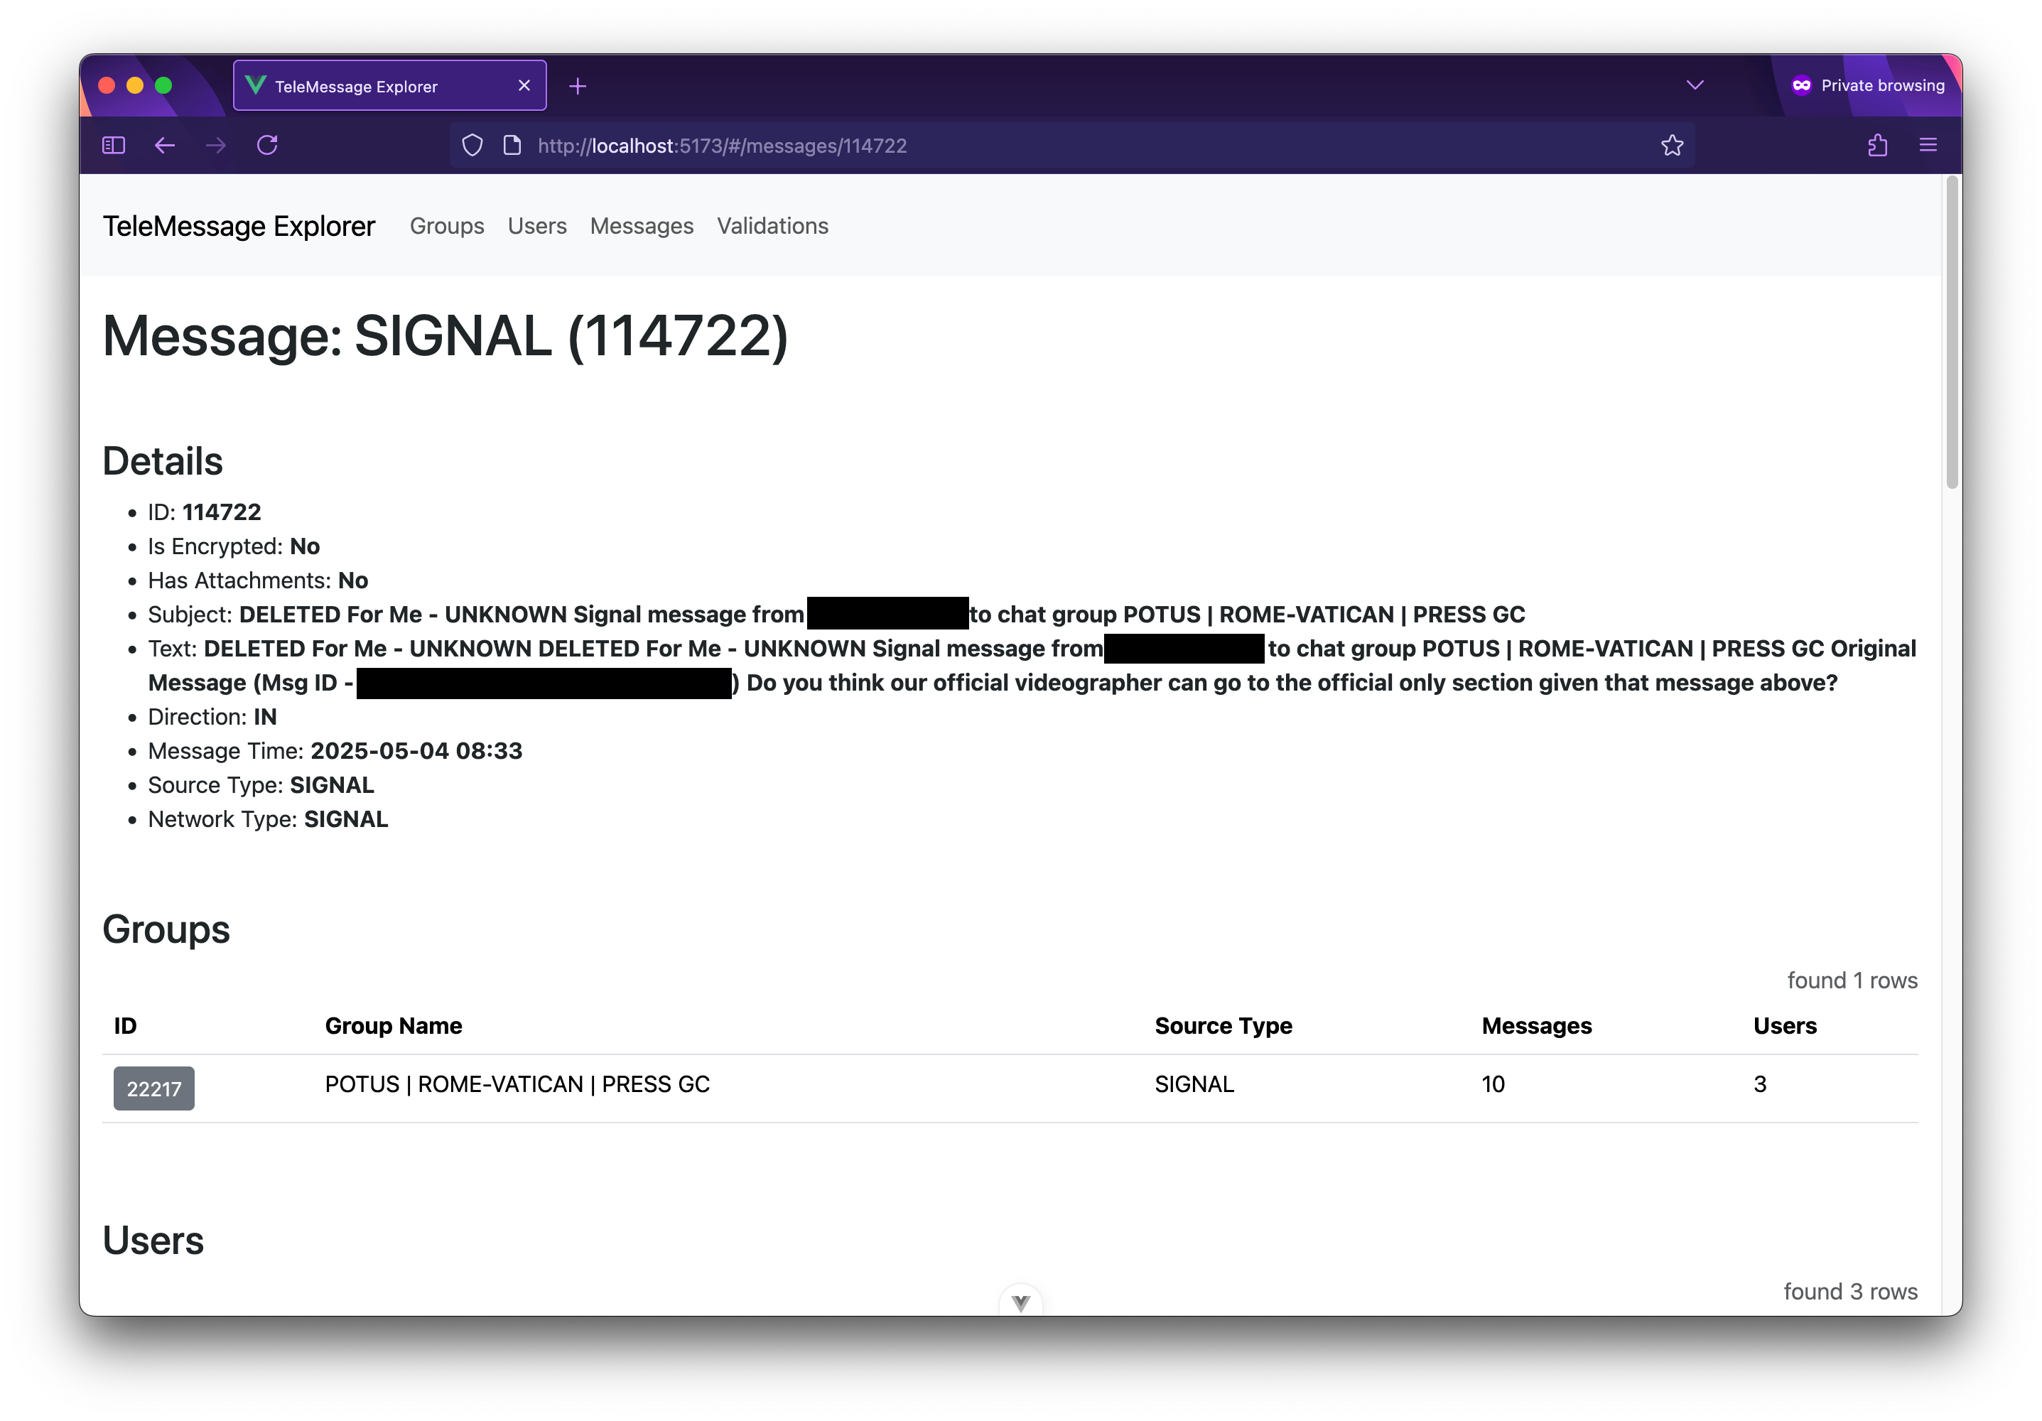Open the hamburger application menu

pos(1928,145)
